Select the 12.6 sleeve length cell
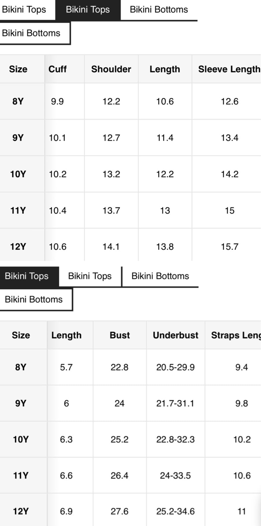261x526 pixels. click(229, 101)
